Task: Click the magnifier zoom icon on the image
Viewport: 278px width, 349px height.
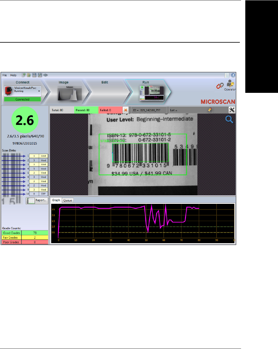Action: tap(229, 119)
